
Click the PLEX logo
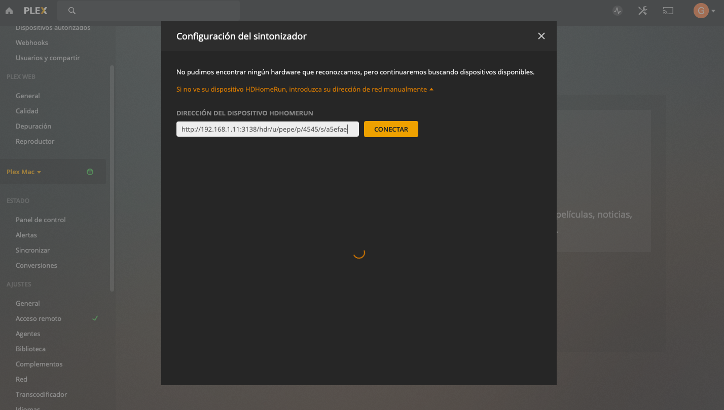pyautogui.click(x=35, y=11)
